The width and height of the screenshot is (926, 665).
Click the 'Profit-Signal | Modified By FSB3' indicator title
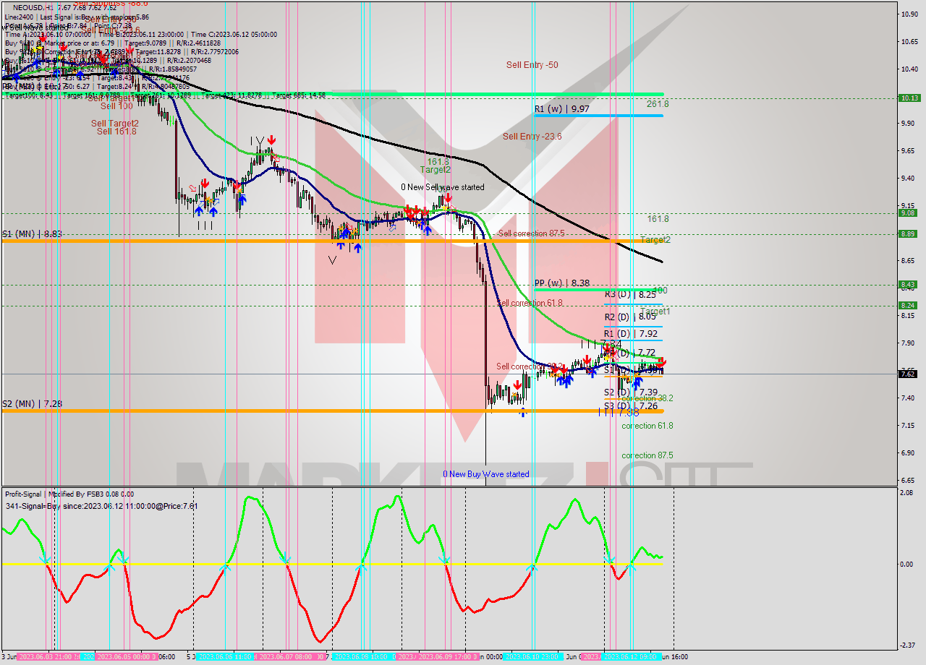69,494
